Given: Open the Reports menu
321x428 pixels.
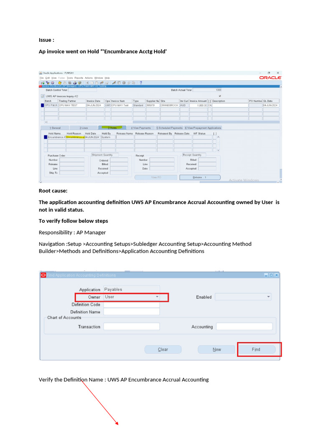Looking at the screenshot, I should [79, 78].
